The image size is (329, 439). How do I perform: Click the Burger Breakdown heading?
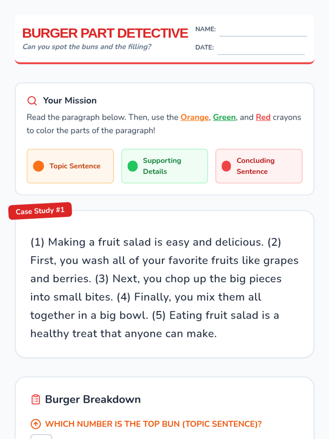[x=93, y=399]
